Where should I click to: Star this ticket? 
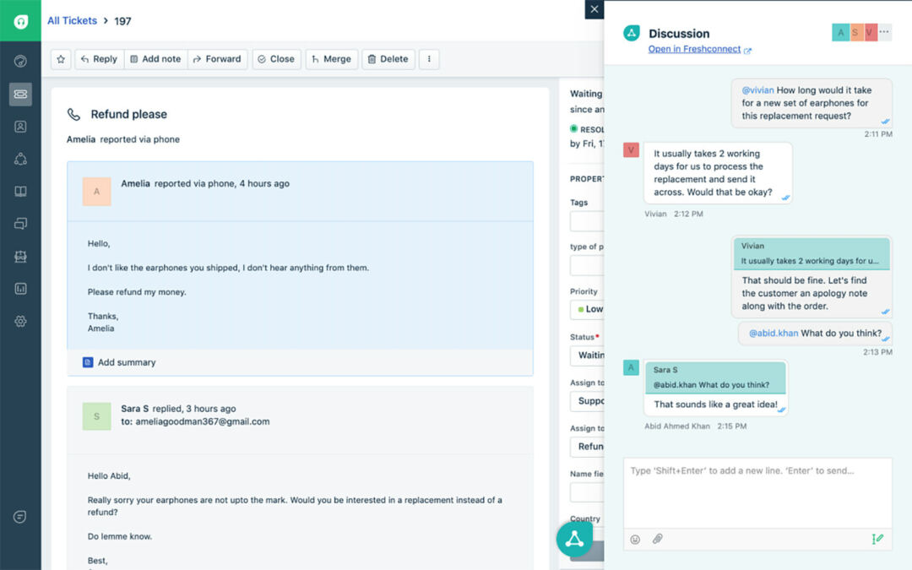[x=61, y=59]
